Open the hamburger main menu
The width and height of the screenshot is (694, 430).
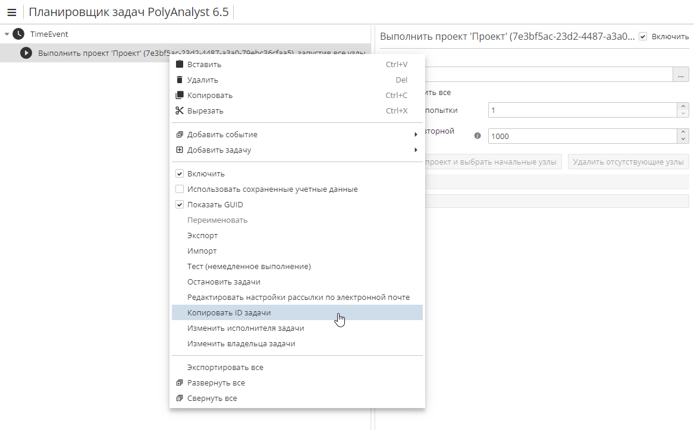coord(11,12)
